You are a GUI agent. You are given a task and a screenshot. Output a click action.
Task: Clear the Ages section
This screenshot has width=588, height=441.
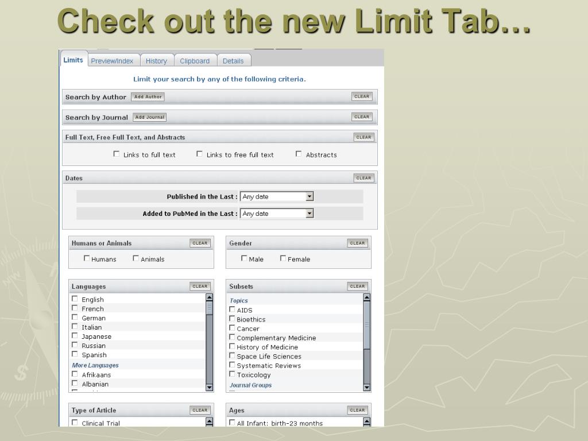coord(357,410)
